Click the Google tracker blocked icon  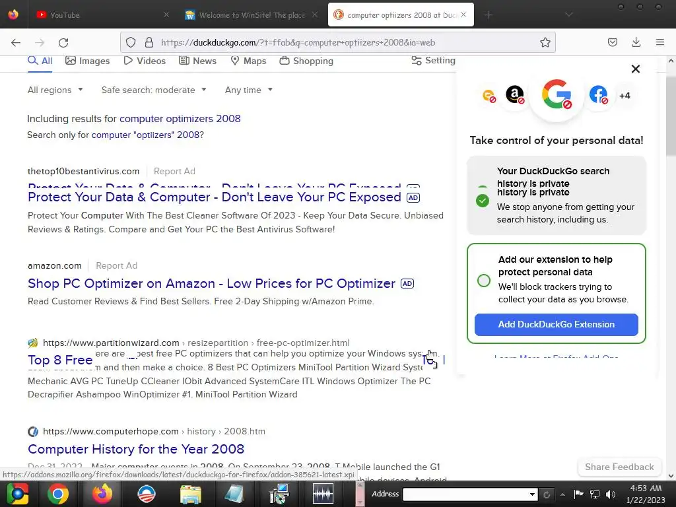point(557,94)
